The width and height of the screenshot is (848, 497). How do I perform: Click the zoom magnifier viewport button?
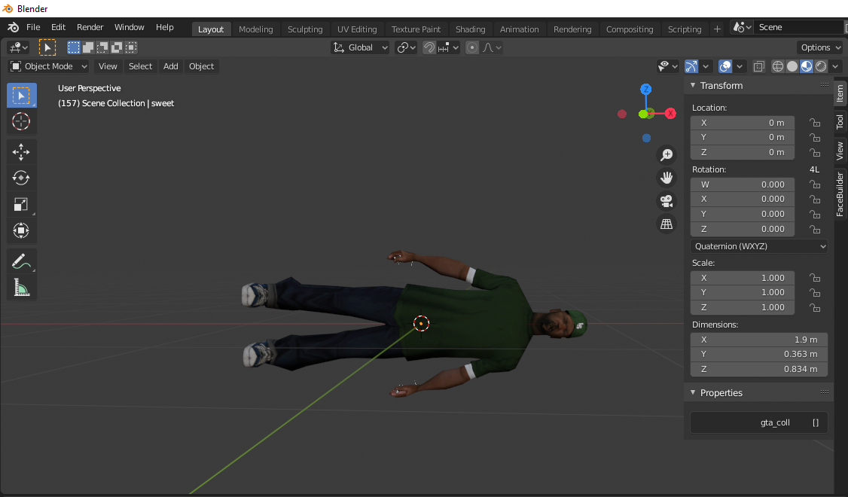click(x=667, y=155)
